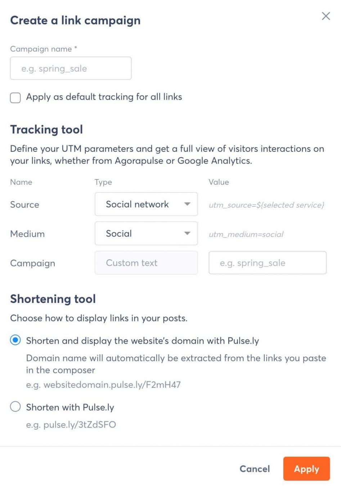
Task: Click the example 'websitedomain.pulse.ly/F2mH47' link text
Action: click(103, 384)
